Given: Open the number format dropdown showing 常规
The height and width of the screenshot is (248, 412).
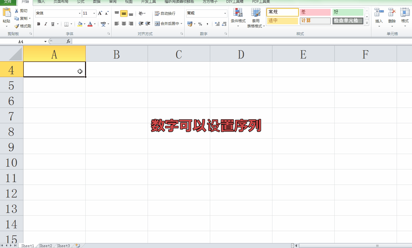Looking at the screenshot, I should coord(225,14).
